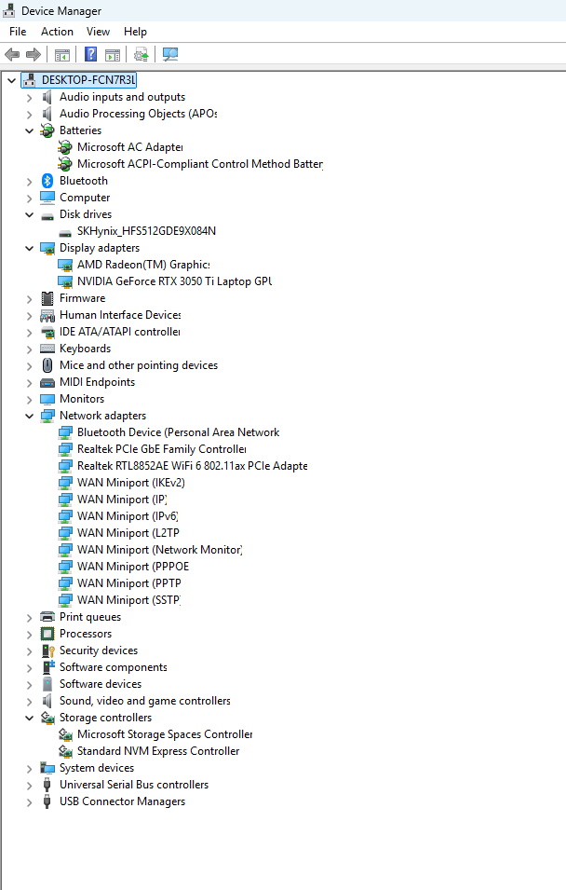Image resolution: width=566 pixels, height=890 pixels.
Task: Open the File menu
Action: pos(18,32)
